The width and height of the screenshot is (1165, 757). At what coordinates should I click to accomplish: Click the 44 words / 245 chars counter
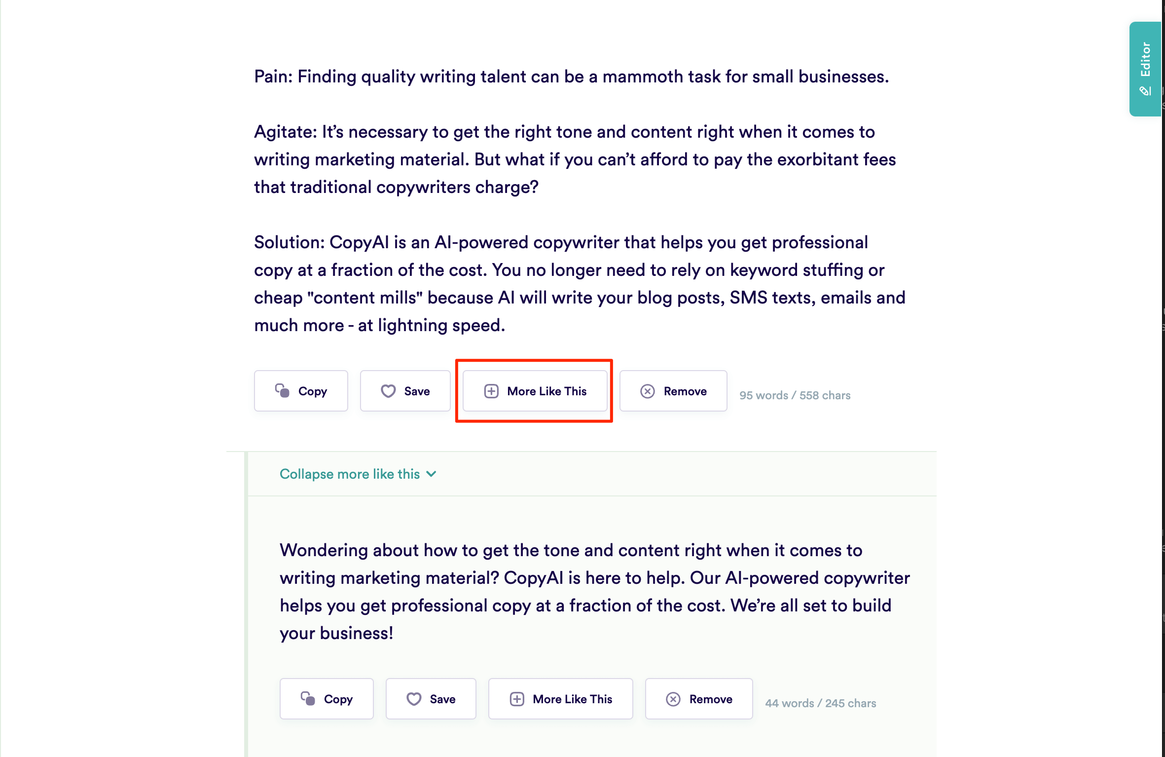(x=820, y=703)
